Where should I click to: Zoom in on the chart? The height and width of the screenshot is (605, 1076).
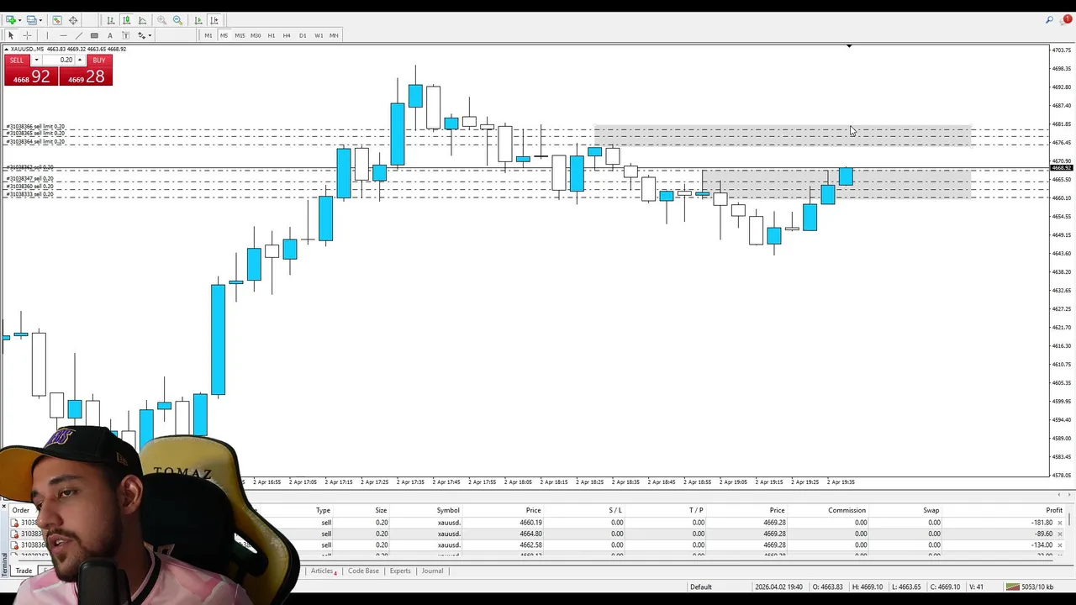click(161, 20)
